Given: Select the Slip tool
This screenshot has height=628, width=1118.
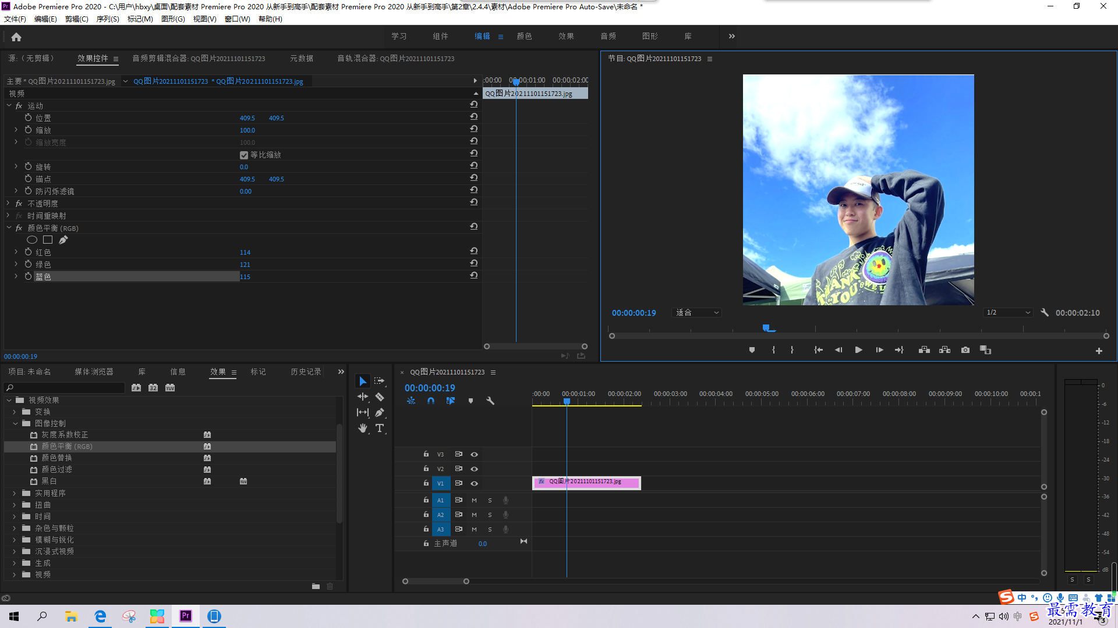Looking at the screenshot, I should coord(363,412).
